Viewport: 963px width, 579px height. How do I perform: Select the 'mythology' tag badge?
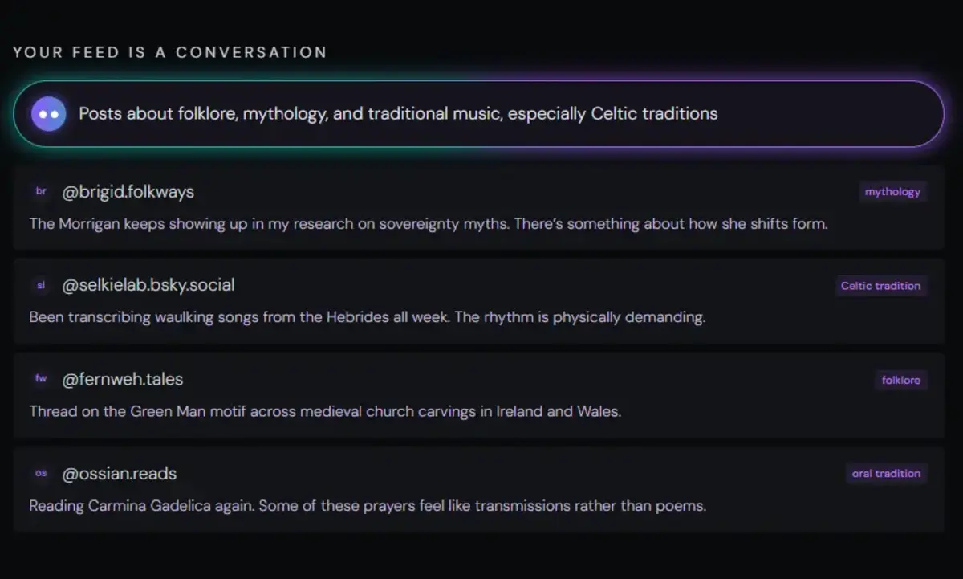tap(892, 192)
